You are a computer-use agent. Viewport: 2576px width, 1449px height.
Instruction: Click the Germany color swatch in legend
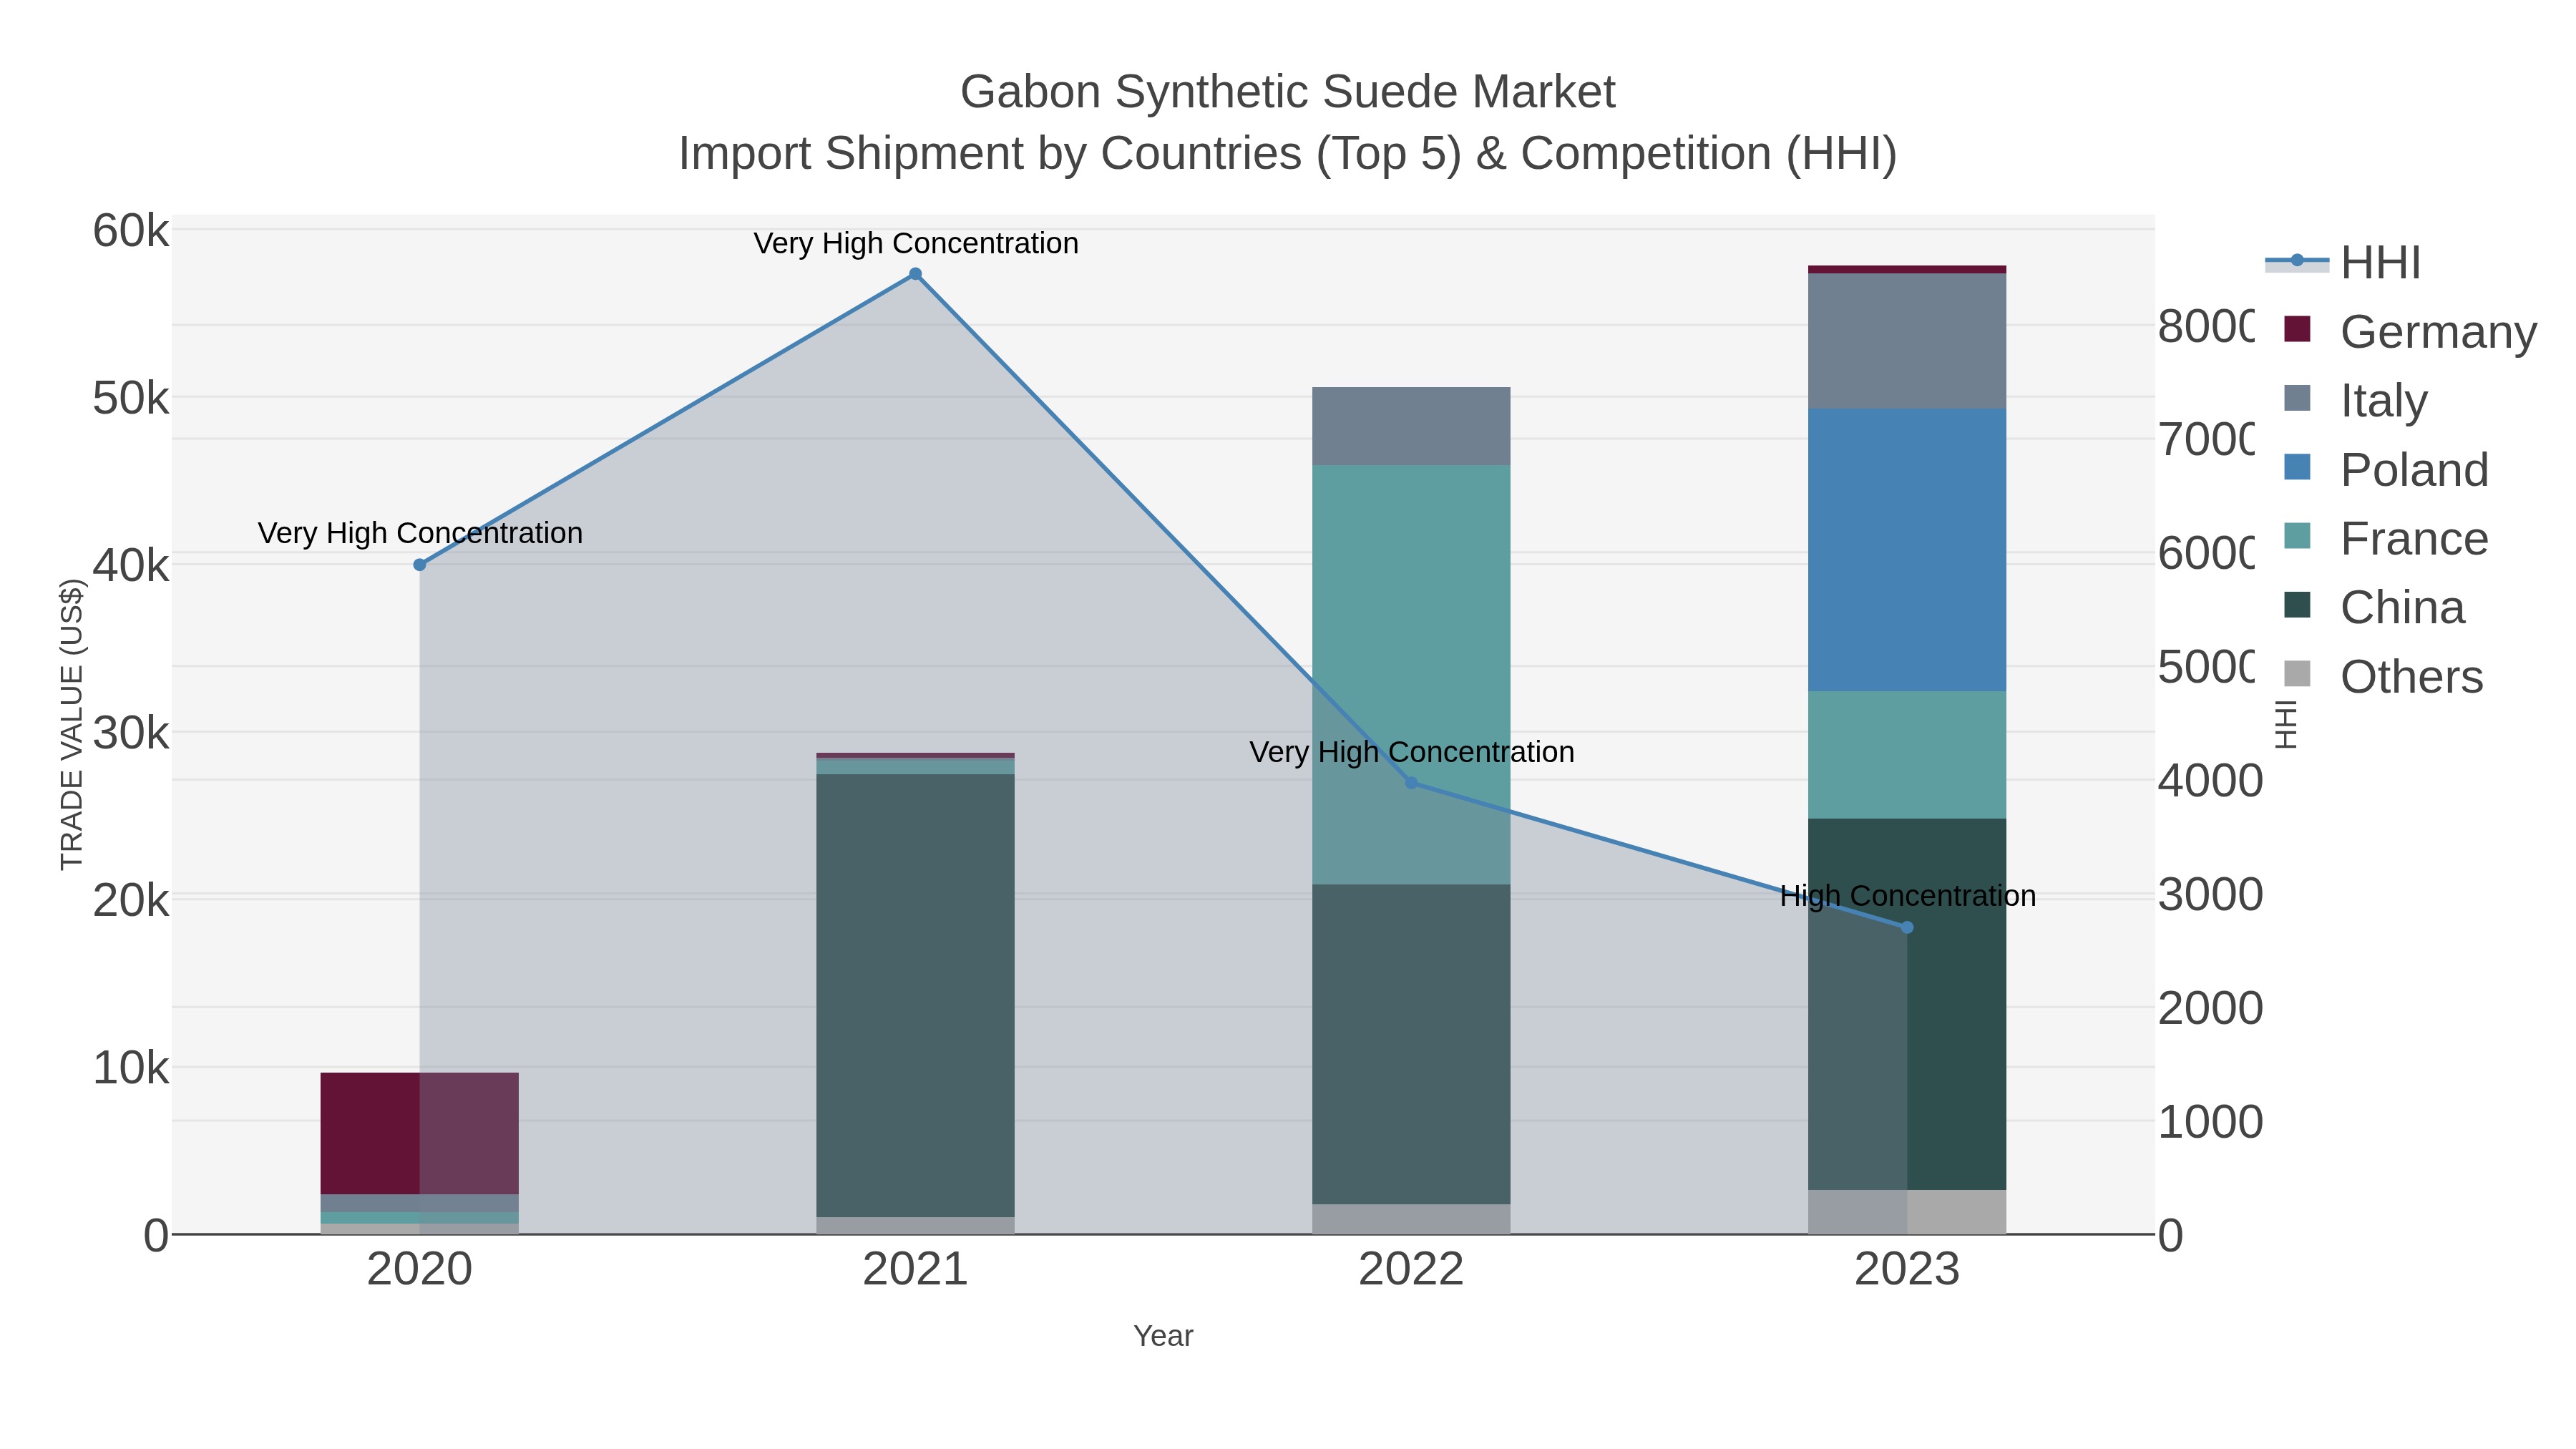pyautogui.click(x=2298, y=329)
